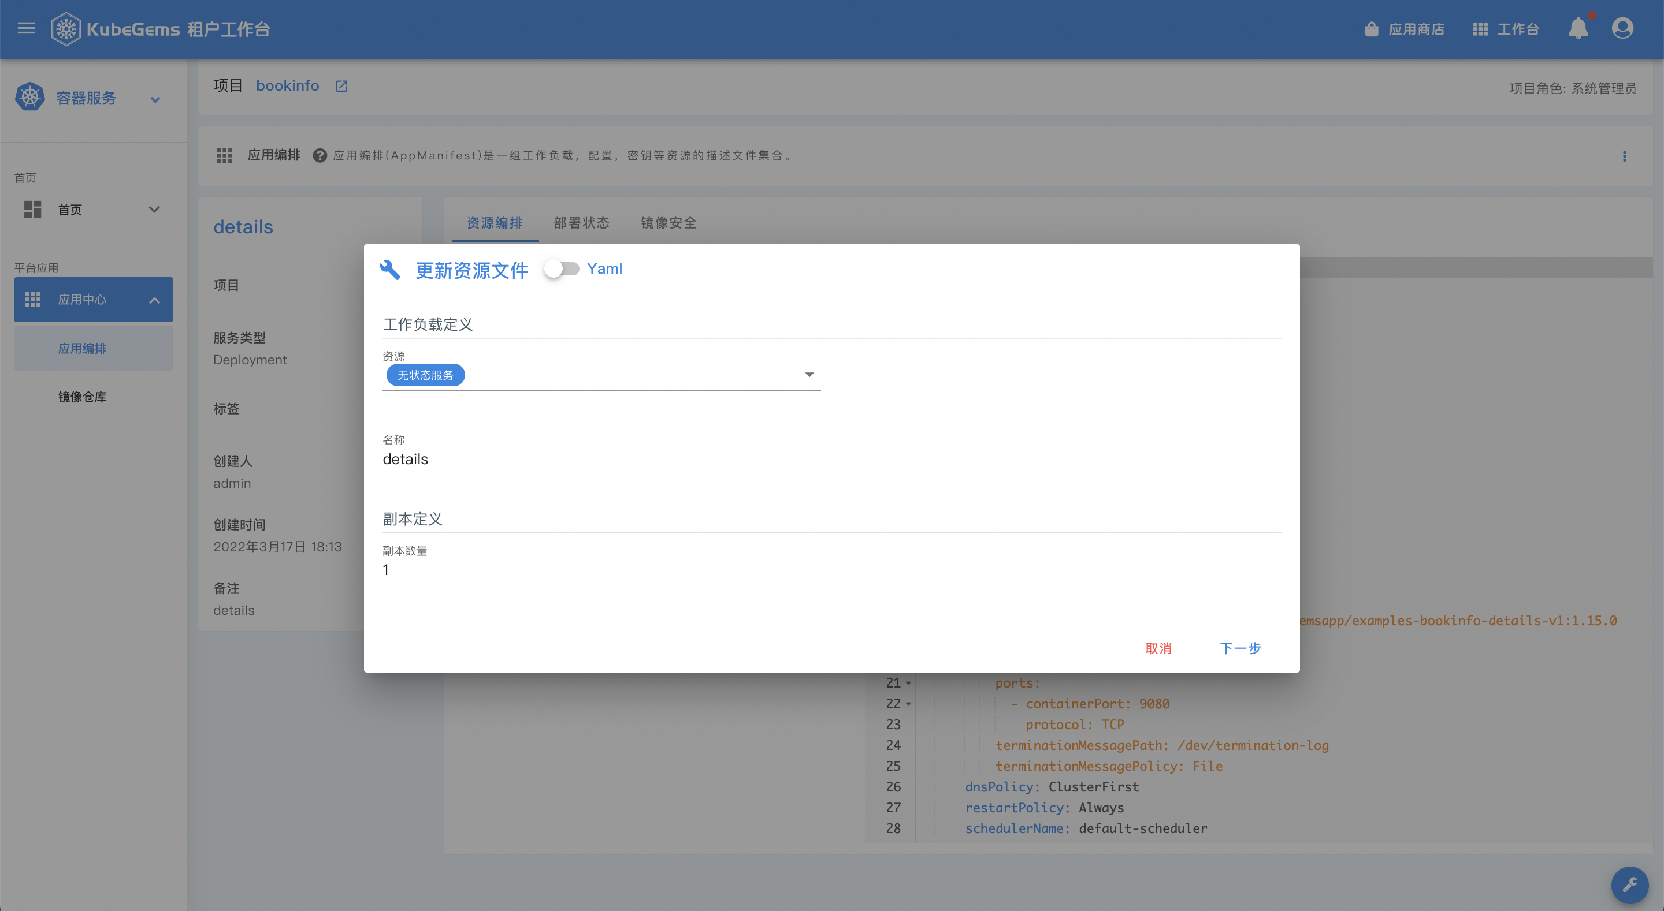Click the wrench icon in dialog title

tap(390, 269)
